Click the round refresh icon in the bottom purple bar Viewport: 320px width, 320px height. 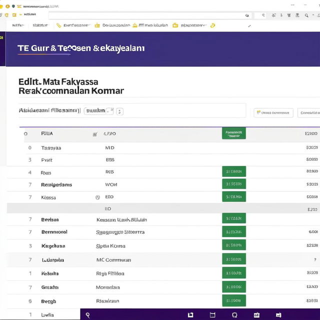pos(234,315)
